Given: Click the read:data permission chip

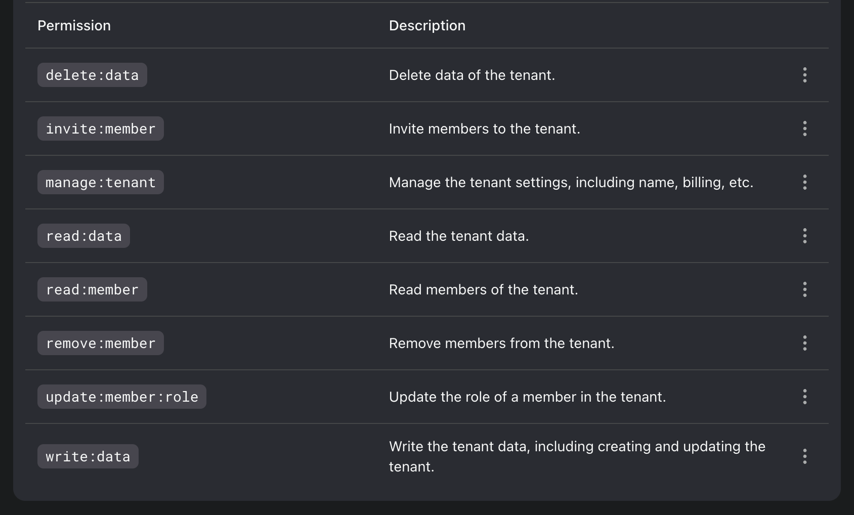Looking at the screenshot, I should (83, 236).
